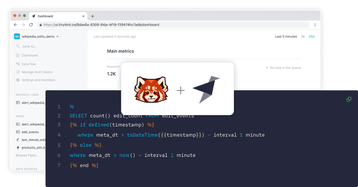Viewport: 358px width, 187px height.
Task: Click the edit_events pipe icon
Action: 18,132
